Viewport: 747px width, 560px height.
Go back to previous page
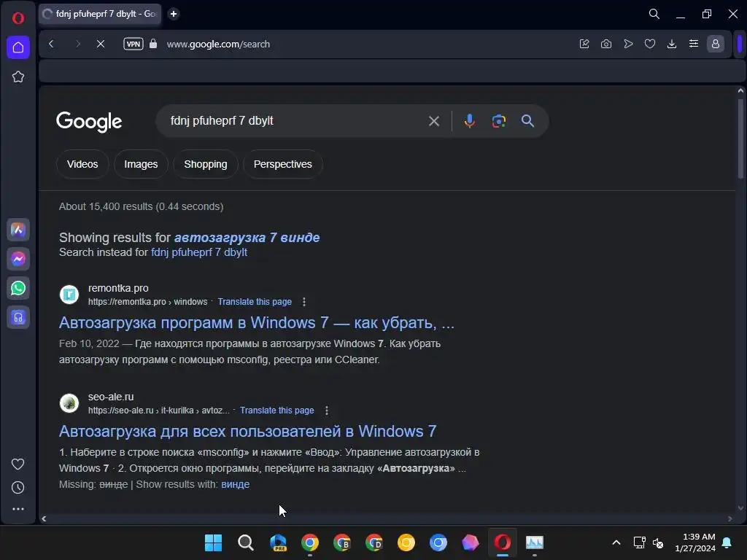click(x=52, y=44)
